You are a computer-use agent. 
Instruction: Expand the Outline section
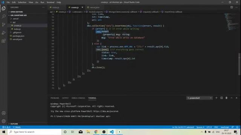(14, 124)
